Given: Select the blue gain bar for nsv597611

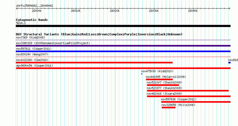Looking at the screenshot, I should click(x=123, y=51).
